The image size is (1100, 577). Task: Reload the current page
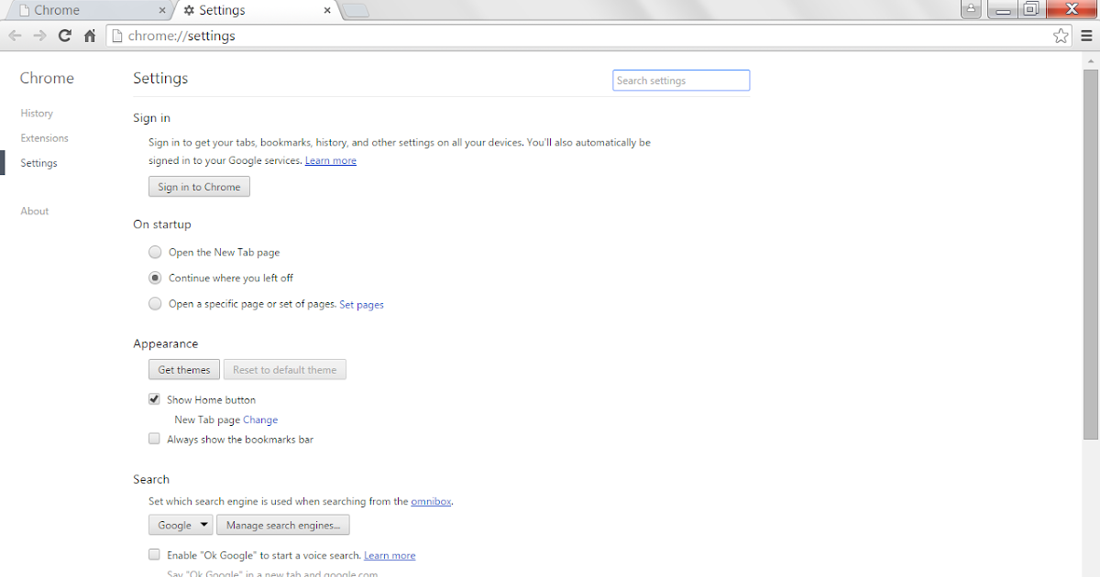coord(64,36)
